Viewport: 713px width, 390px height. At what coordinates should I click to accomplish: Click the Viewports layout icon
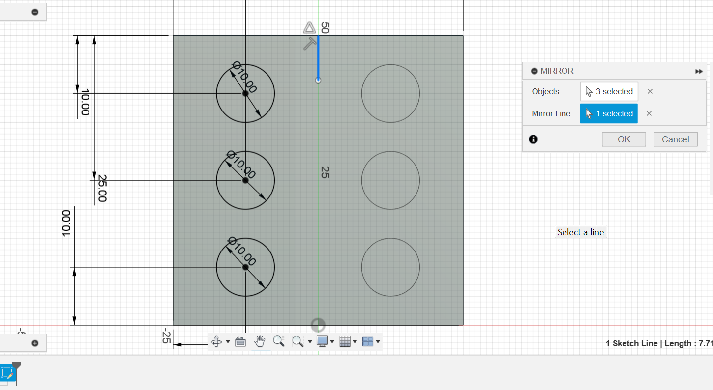pos(368,341)
